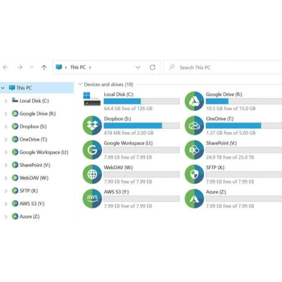Go back with the back arrow
The width and height of the screenshot is (282, 282).
click(x=6, y=67)
